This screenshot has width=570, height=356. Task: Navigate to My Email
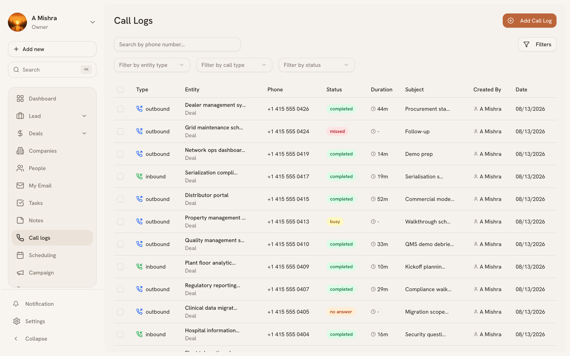[x=52, y=186]
